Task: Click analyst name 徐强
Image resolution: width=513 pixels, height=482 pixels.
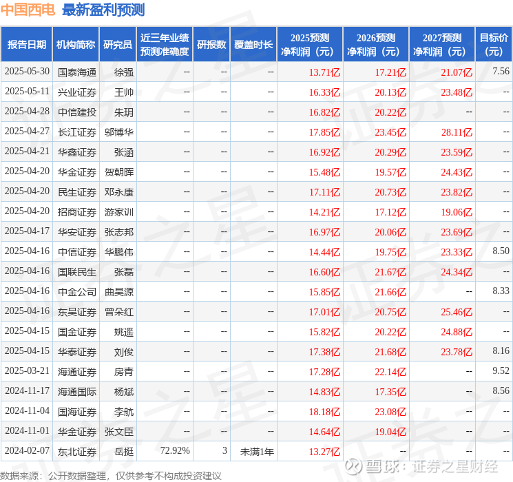Action: pos(124,72)
